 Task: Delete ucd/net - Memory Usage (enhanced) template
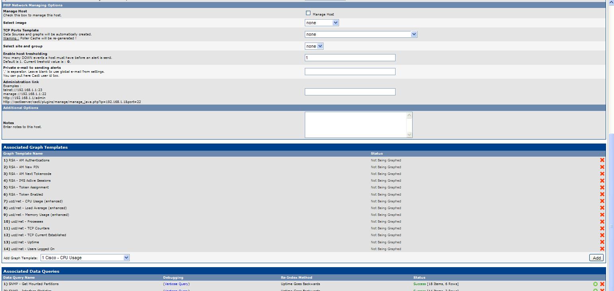602,215
